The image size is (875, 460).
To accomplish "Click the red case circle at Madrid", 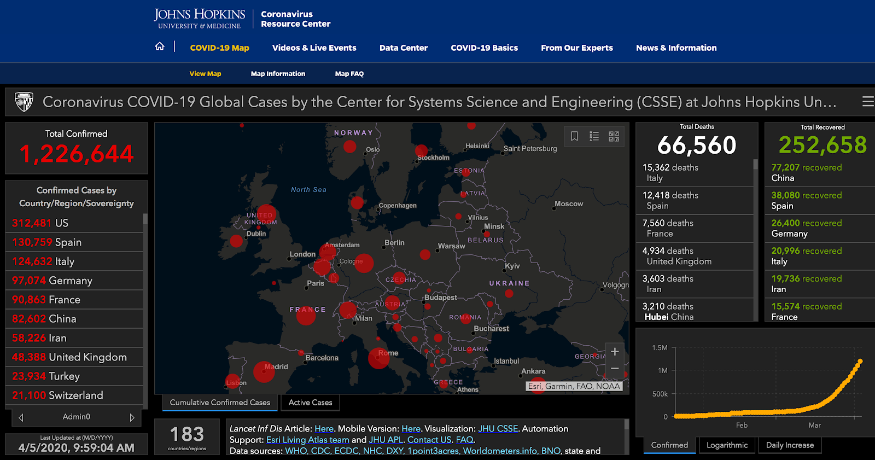I will point(264,371).
